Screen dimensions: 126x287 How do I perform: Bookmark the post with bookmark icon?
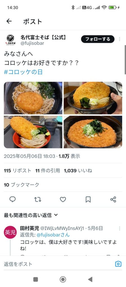88,199
